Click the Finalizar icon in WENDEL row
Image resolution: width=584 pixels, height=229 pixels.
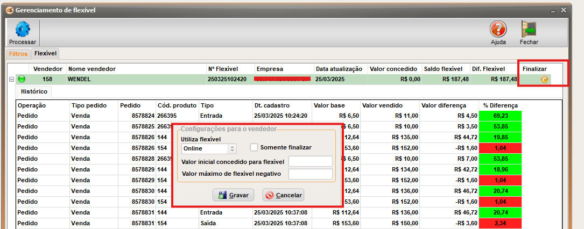click(544, 80)
